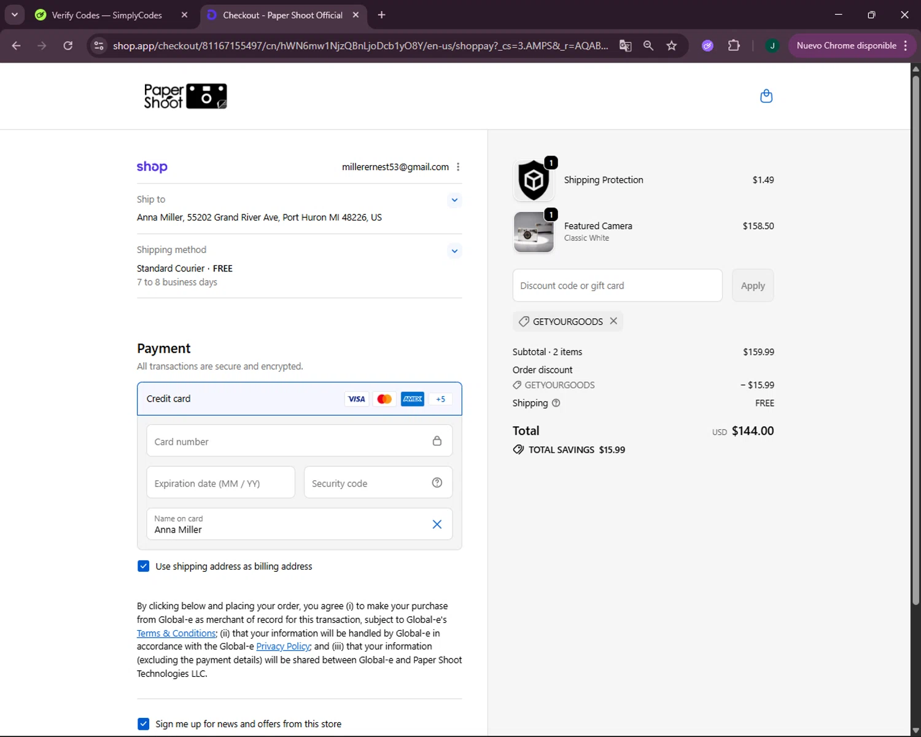This screenshot has height=737, width=921.
Task: Uncheck Sign me up for news and offers
Action: 143,723
